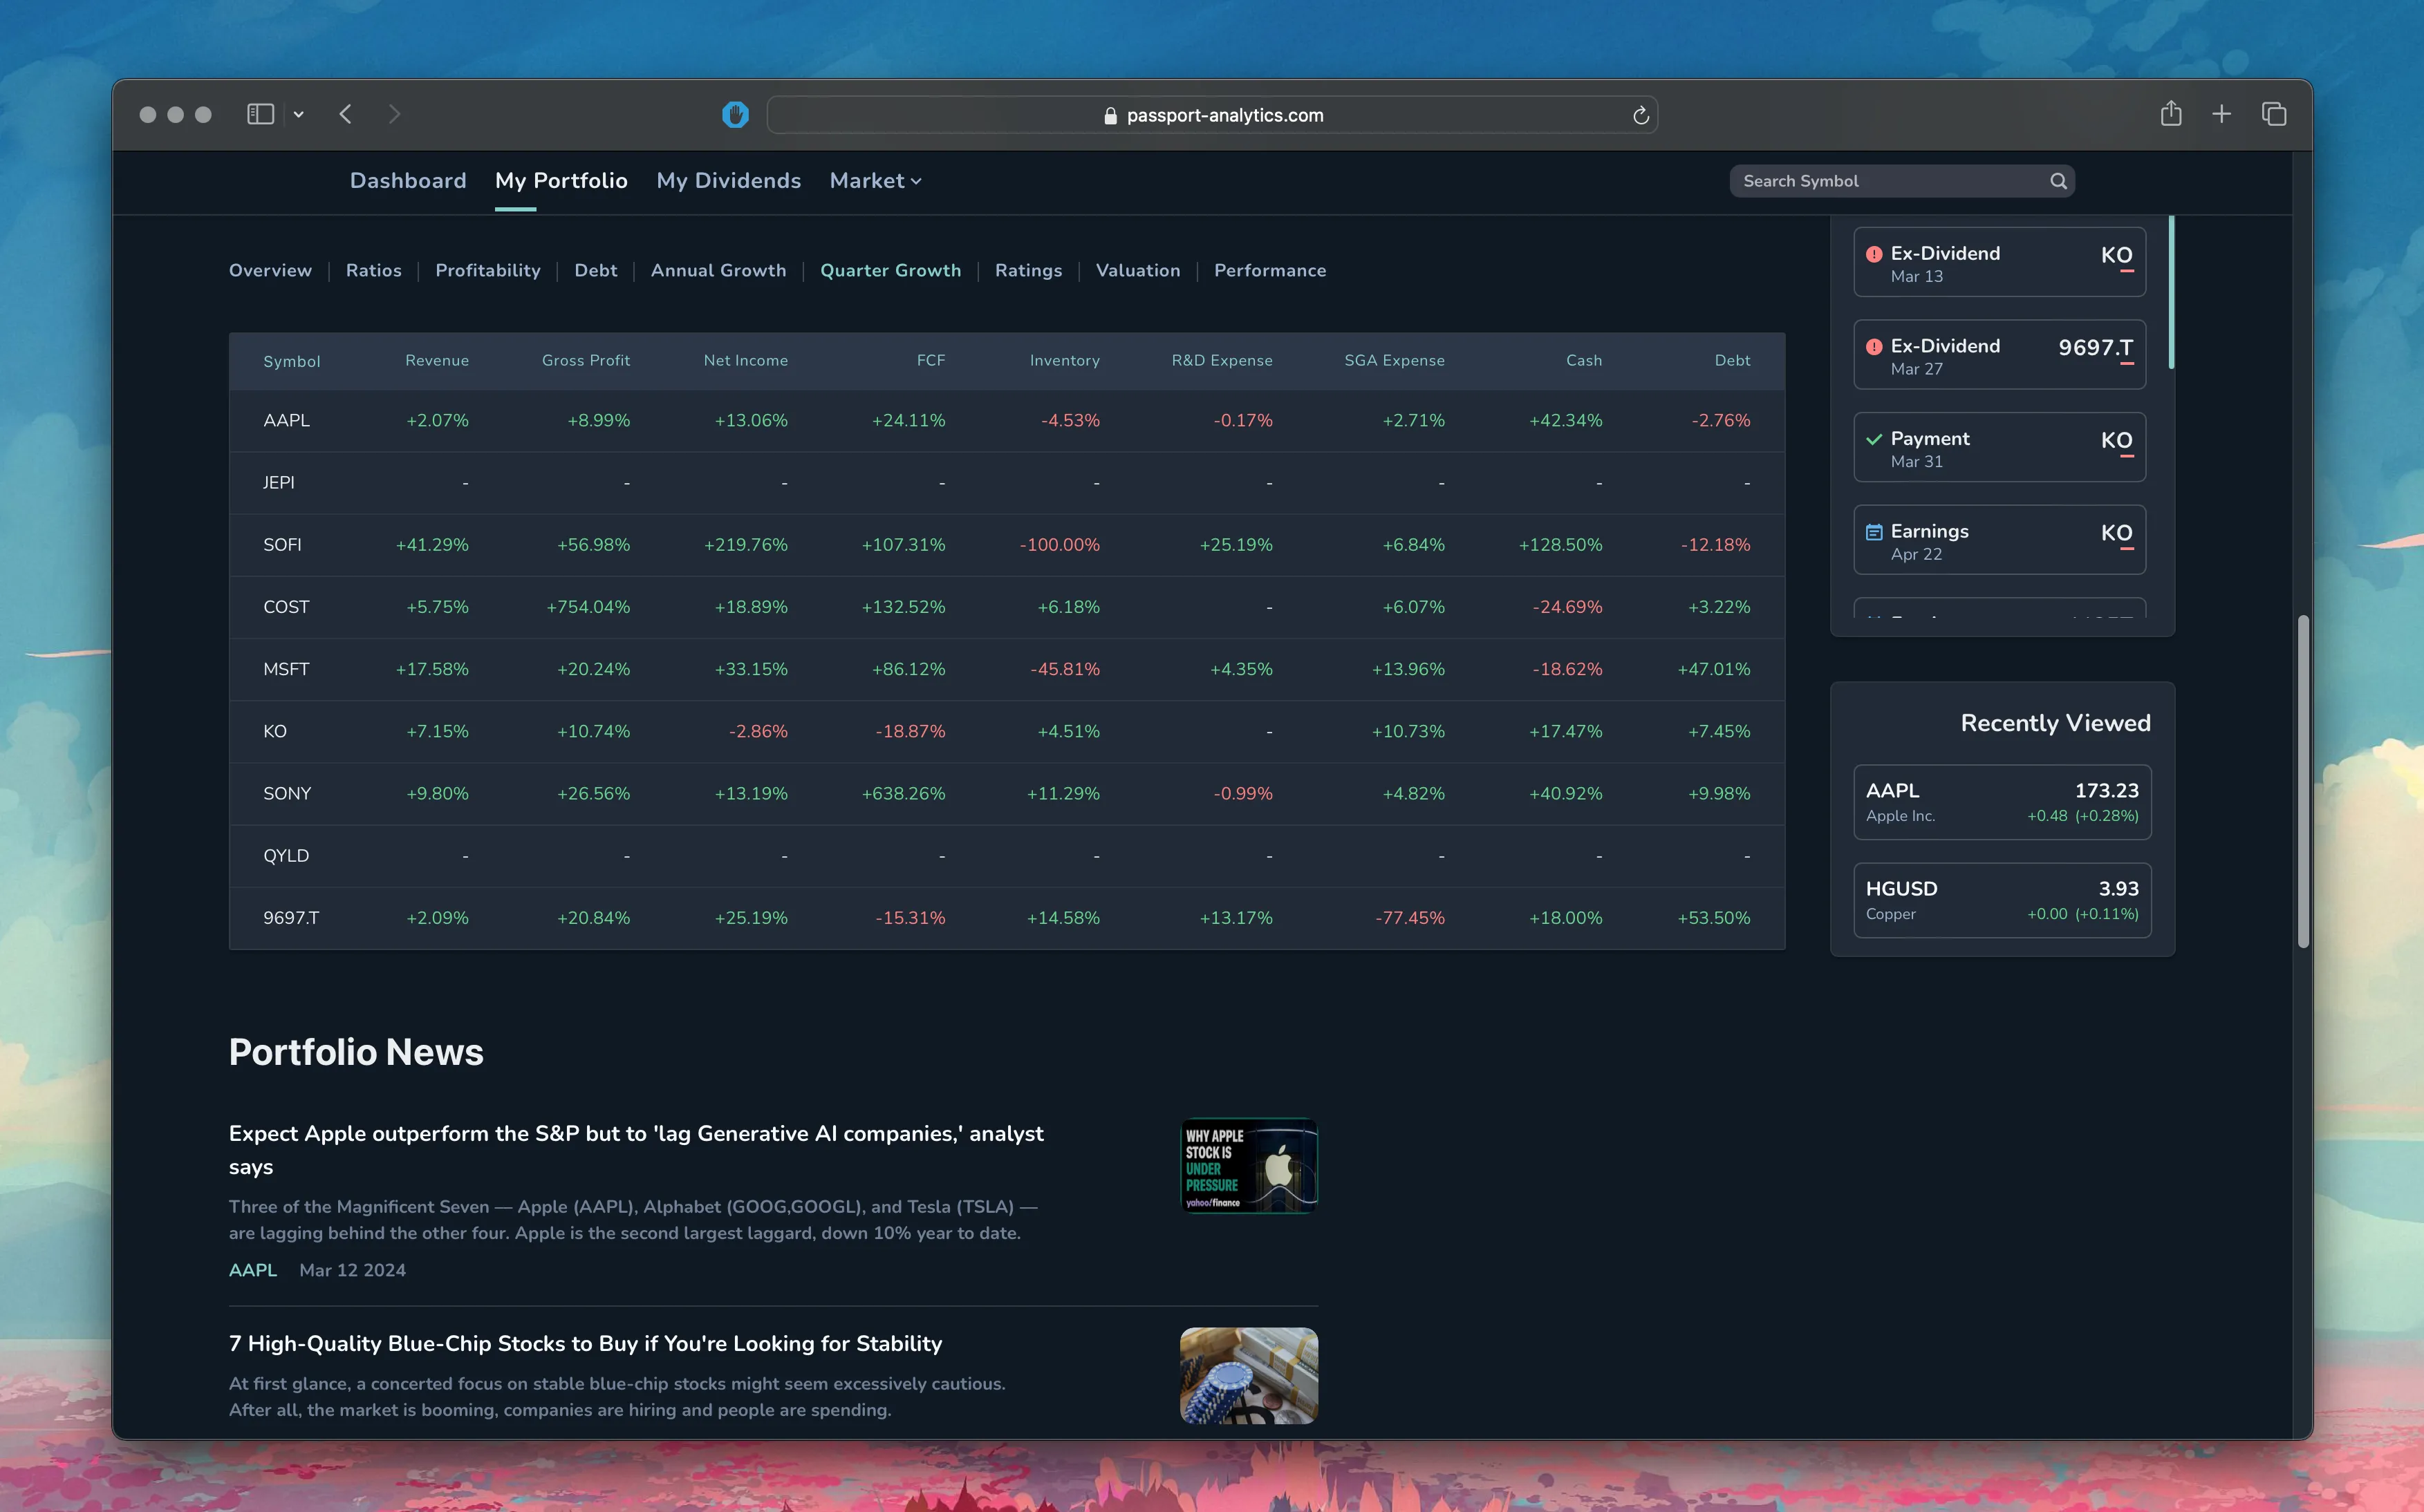Open the Payment KO Mar 31 event card
Screen dimensions: 2424x1512
pyautogui.click(x=1999, y=447)
